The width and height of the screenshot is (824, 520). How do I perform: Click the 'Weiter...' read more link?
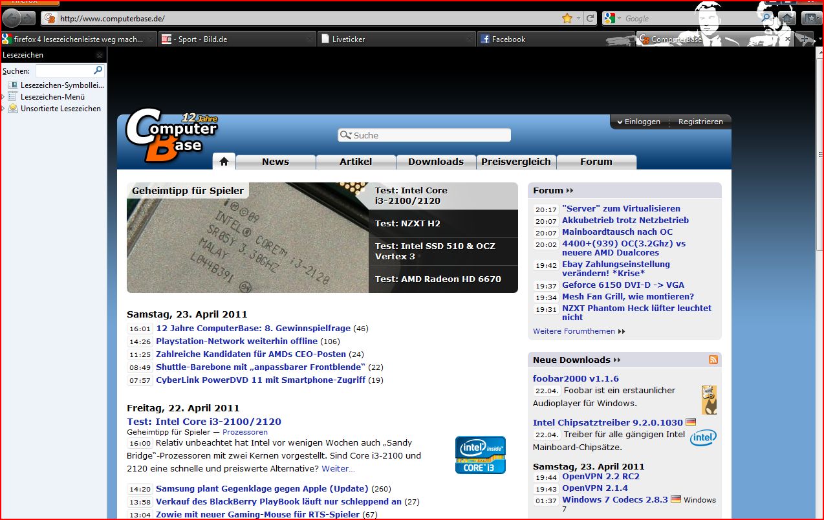click(x=338, y=468)
